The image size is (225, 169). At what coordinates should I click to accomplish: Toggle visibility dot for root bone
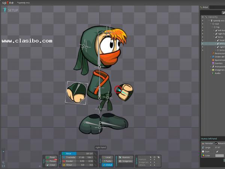(202, 24)
